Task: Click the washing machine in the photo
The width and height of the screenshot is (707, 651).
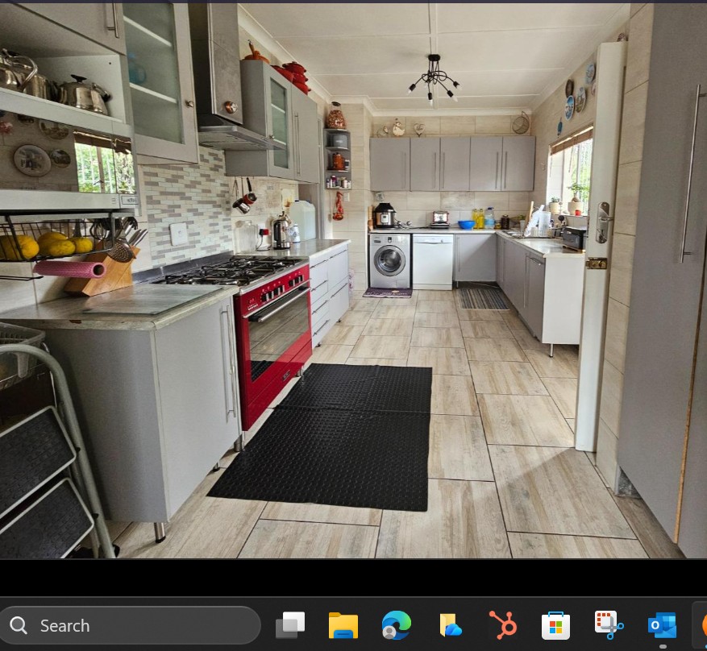Action: tap(390, 262)
